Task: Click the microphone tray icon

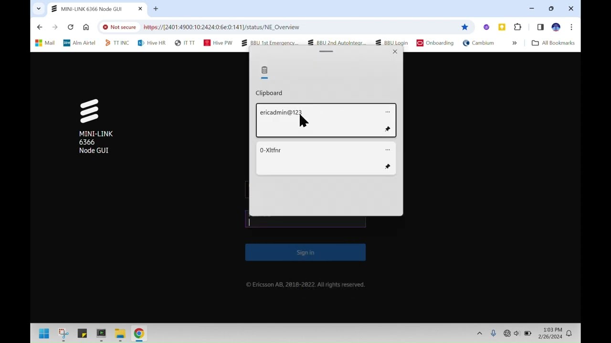Action: point(493,333)
